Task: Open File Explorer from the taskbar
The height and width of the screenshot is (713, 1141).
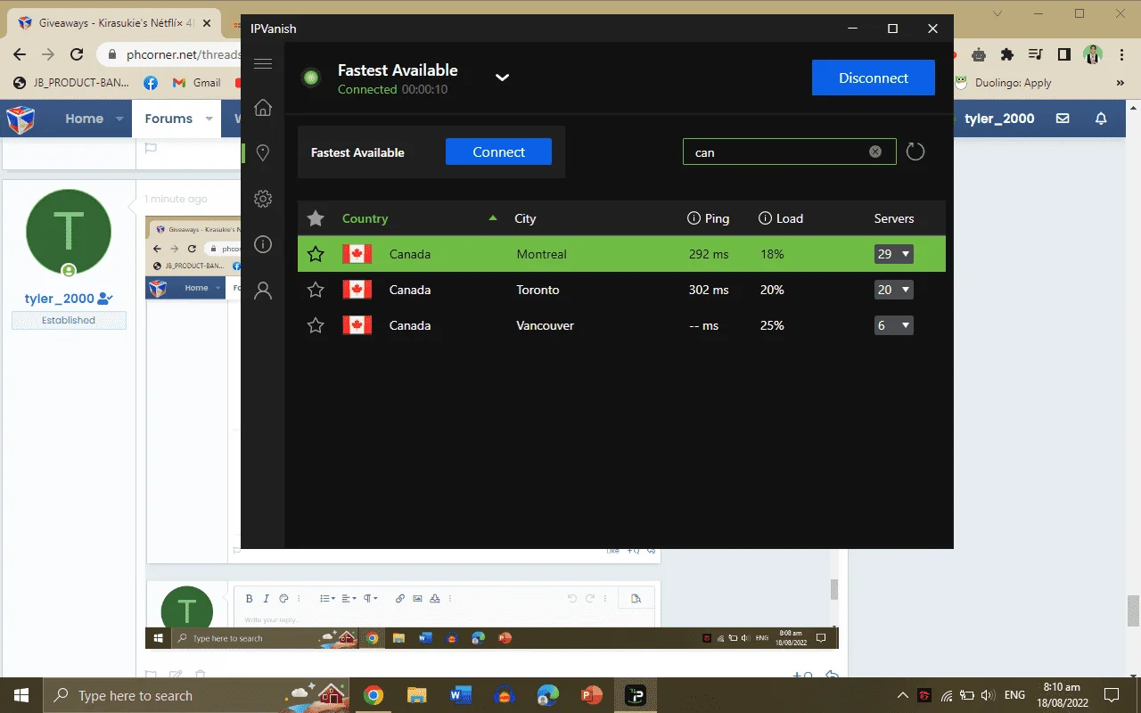Action: point(417,695)
